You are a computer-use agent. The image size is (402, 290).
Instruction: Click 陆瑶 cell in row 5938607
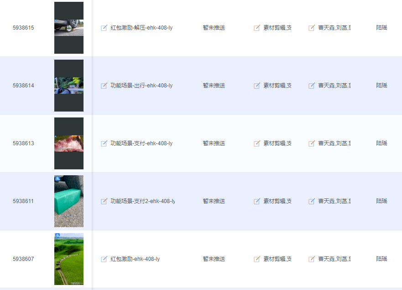click(381, 259)
